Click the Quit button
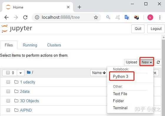The image size is (165, 116). pyautogui.click(x=138, y=29)
